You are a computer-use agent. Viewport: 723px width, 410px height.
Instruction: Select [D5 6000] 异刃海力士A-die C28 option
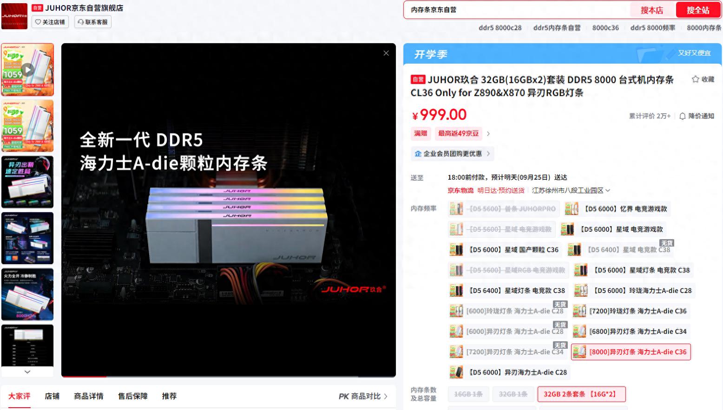point(509,372)
